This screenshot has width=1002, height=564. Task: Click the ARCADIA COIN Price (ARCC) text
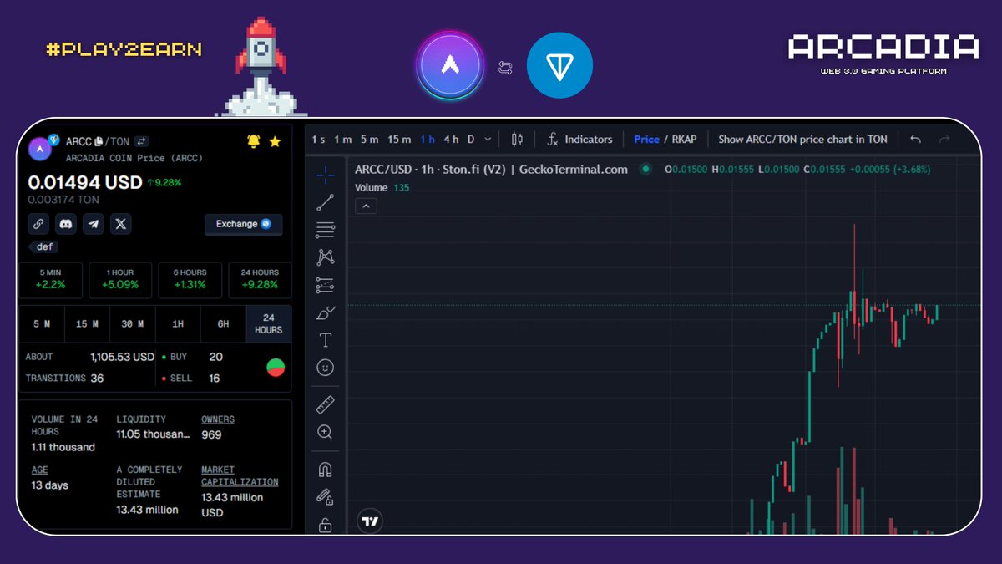(134, 158)
